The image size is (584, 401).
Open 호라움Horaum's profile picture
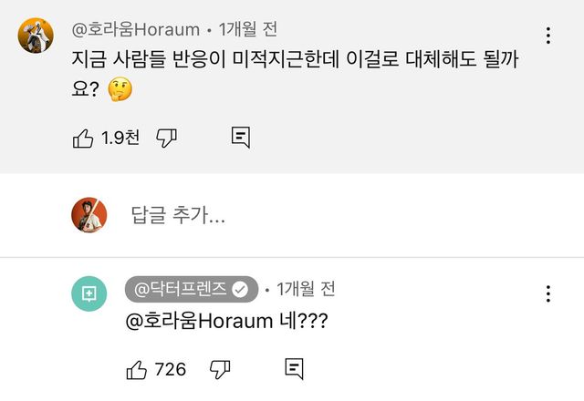pos(35,36)
